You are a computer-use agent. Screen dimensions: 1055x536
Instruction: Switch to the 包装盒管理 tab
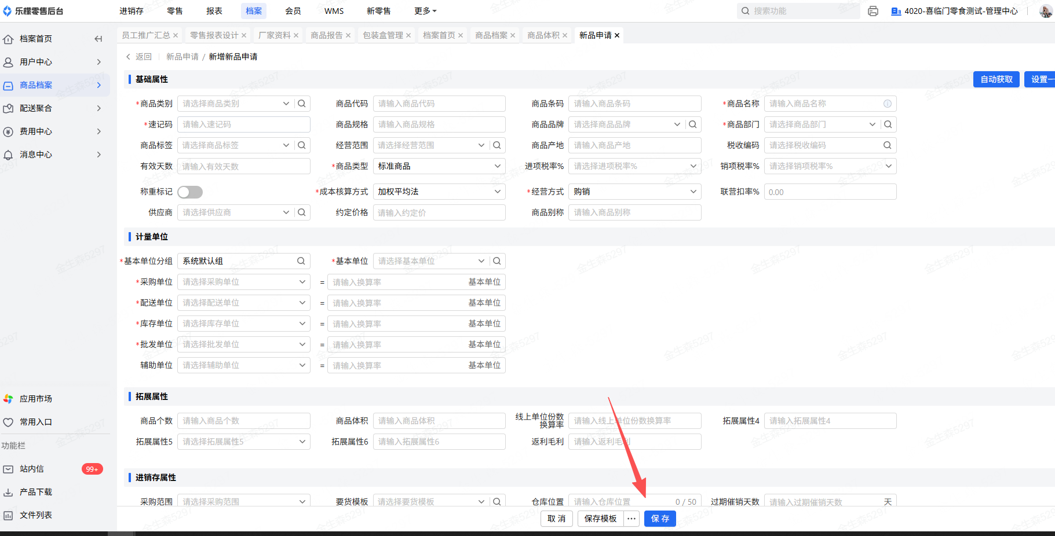383,35
